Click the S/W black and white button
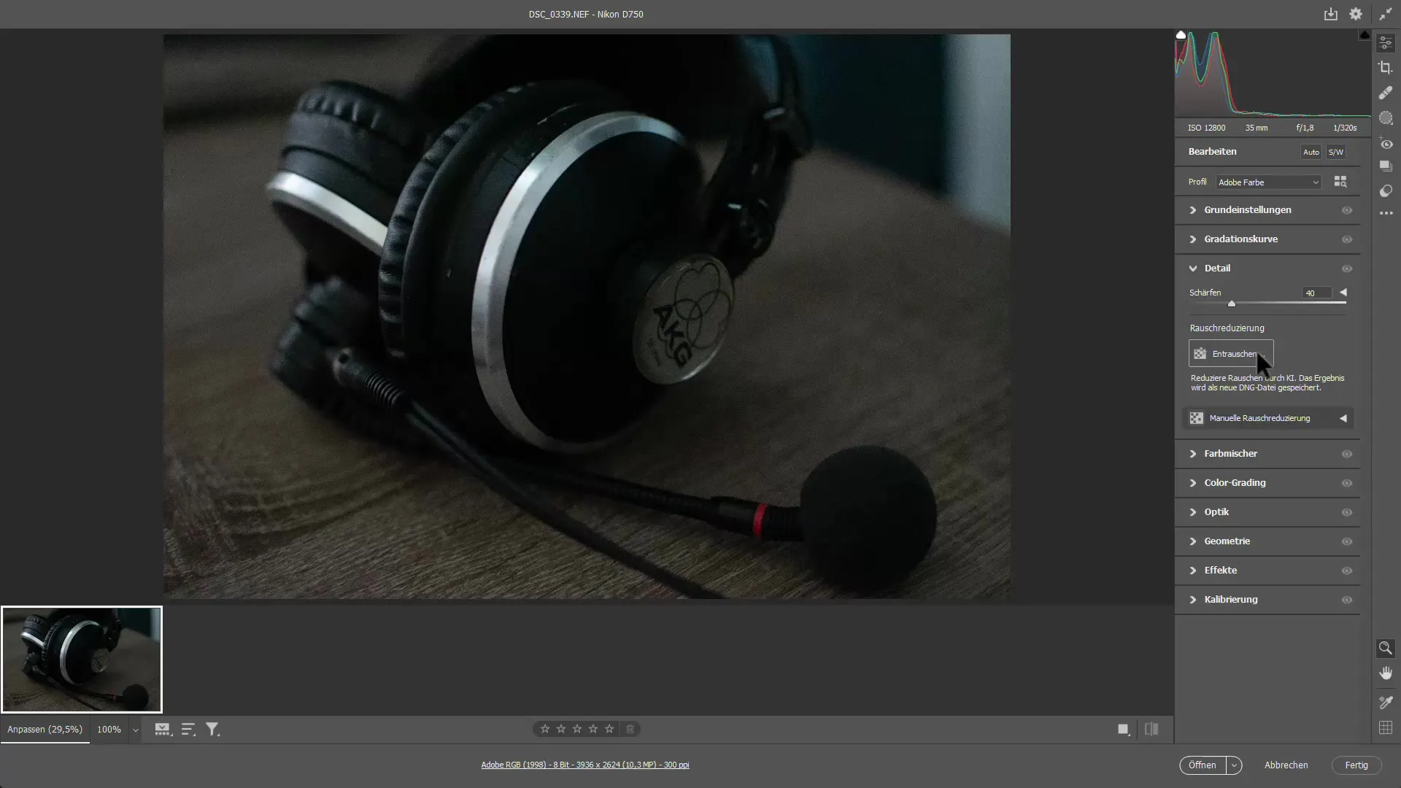This screenshot has width=1401, height=788. pyautogui.click(x=1336, y=152)
